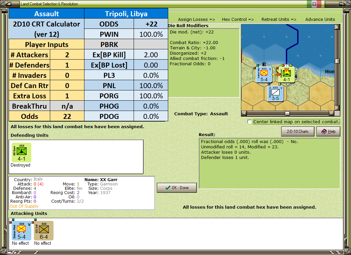The width and height of the screenshot is (351, 255).
Task: Click the Extra Loss value 1
Action: (x=67, y=96)
